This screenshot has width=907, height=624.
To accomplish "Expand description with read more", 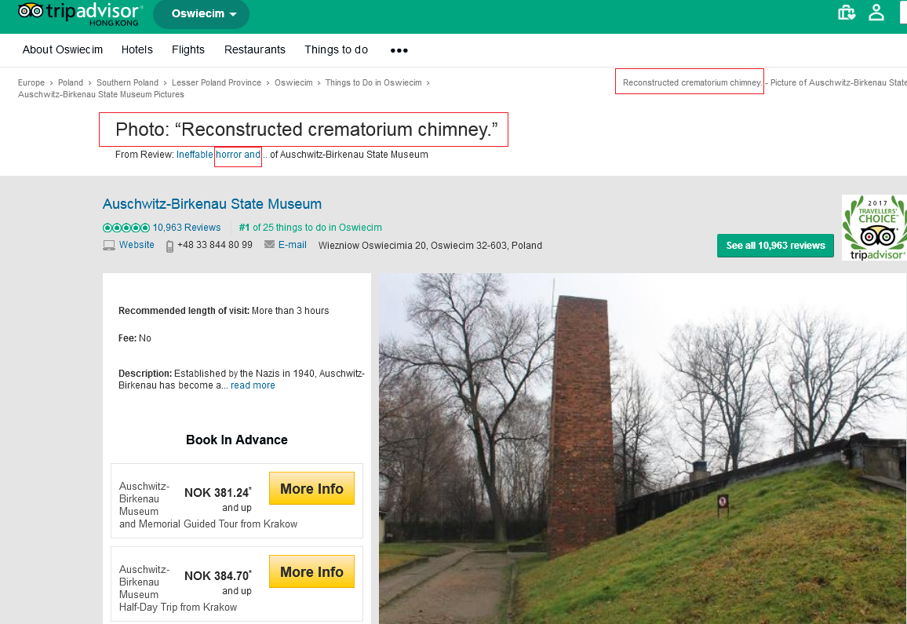I will pos(253,385).
